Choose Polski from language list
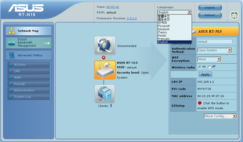The height and width of the screenshot is (142, 243). tap(175, 36)
